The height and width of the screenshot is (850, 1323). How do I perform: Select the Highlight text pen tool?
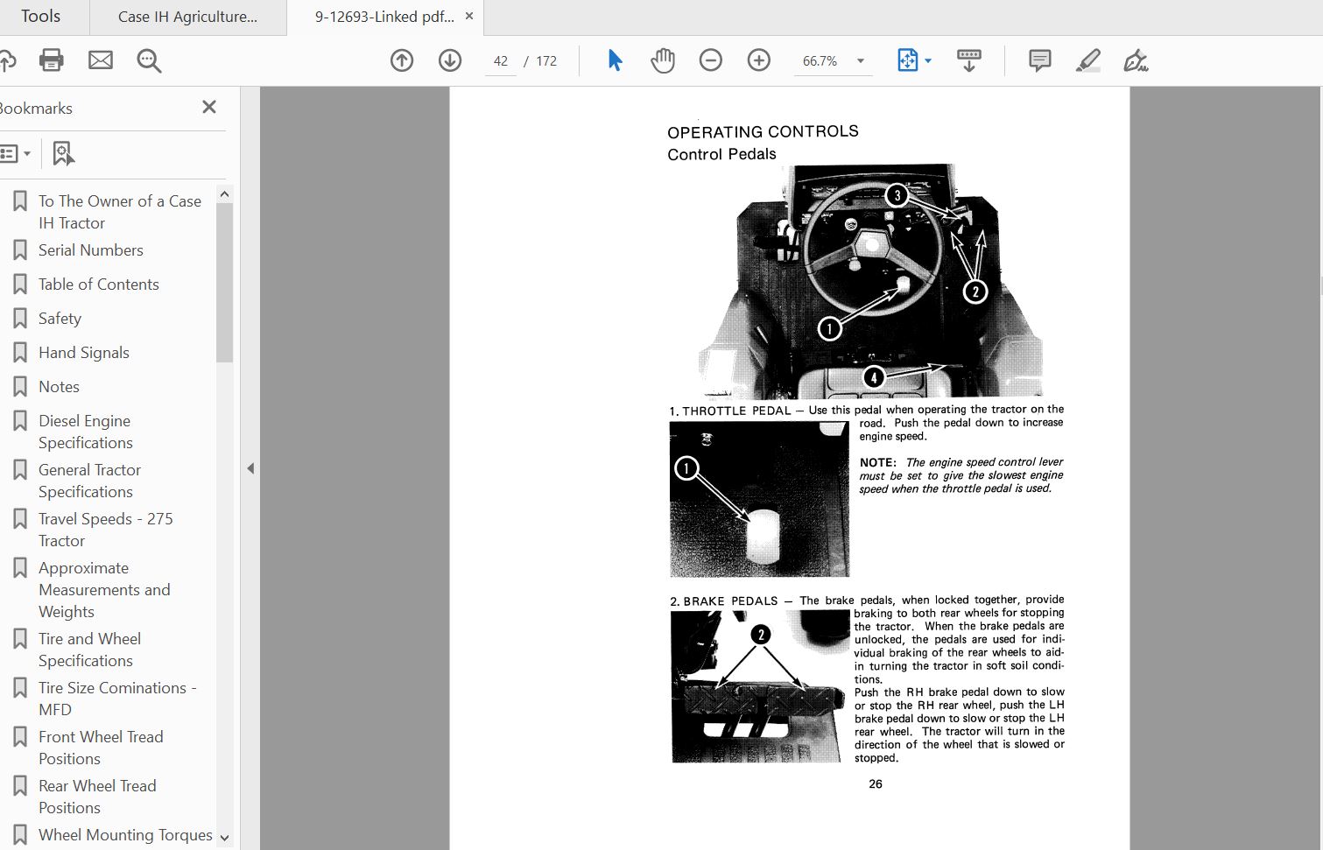point(1088,60)
